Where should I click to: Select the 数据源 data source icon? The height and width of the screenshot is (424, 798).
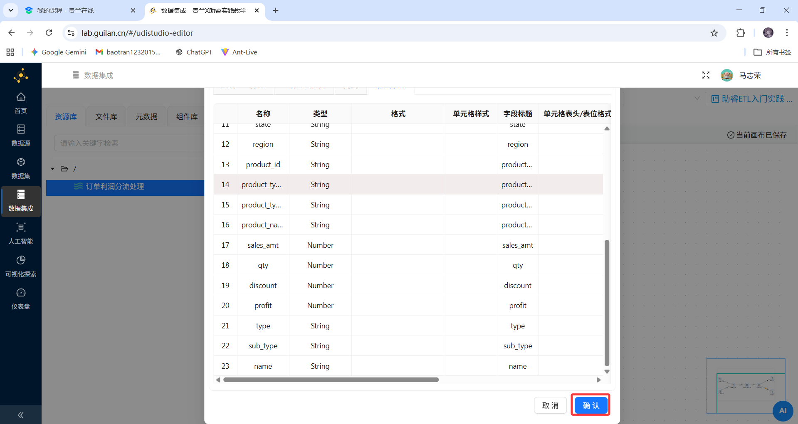(x=21, y=134)
